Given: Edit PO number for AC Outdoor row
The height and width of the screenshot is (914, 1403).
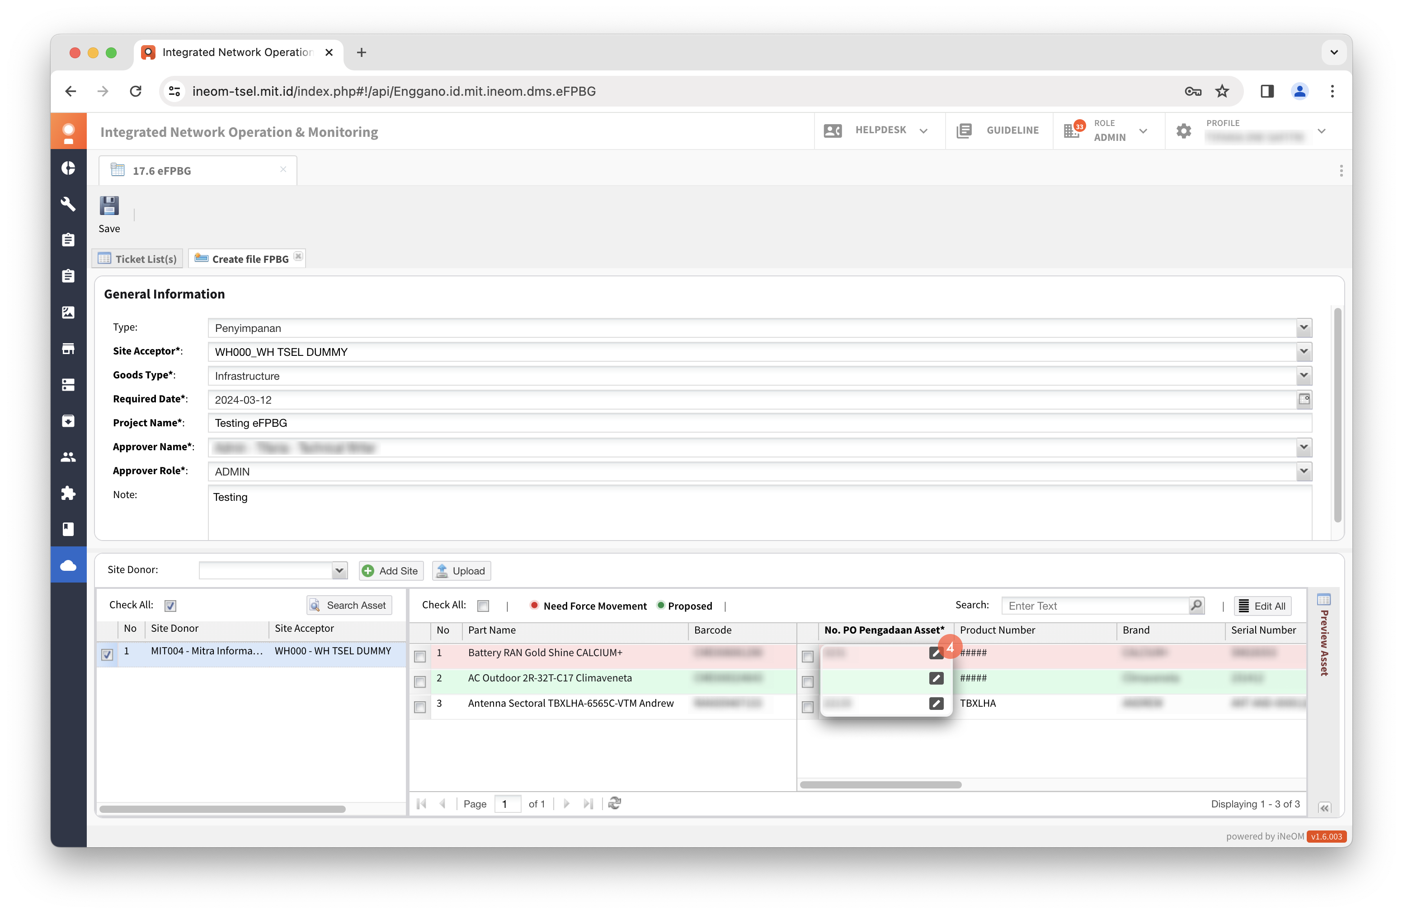Looking at the screenshot, I should click(936, 678).
